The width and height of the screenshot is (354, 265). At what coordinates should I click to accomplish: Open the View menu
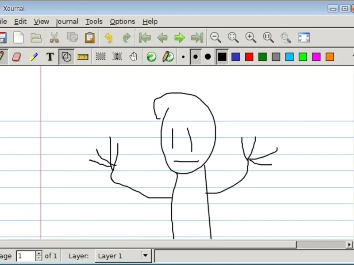tap(41, 21)
